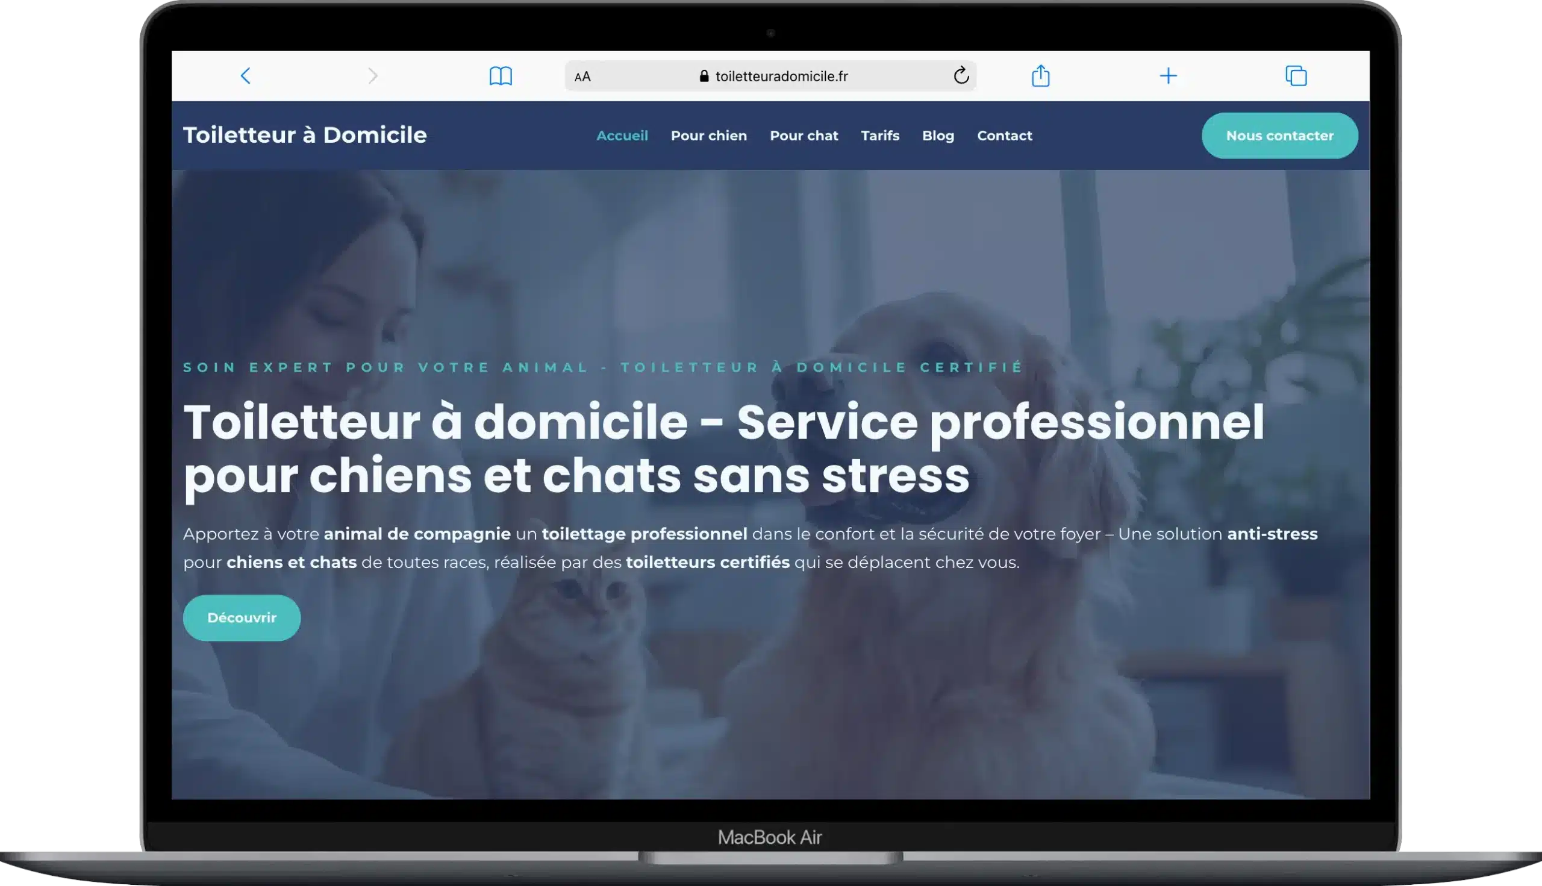Click the Découvrir button
The image size is (1542, 886).
(x=242, y=617)
